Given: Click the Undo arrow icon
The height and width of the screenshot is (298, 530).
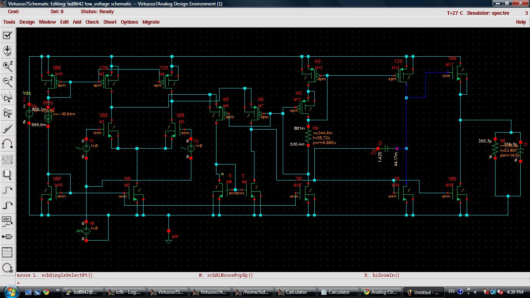Looking at the screenshot, I should (7, 144).
